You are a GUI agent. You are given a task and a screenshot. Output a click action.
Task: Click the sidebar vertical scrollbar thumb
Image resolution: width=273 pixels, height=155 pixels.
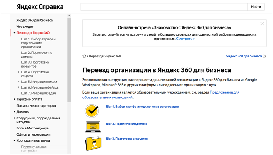pos(69,60)
